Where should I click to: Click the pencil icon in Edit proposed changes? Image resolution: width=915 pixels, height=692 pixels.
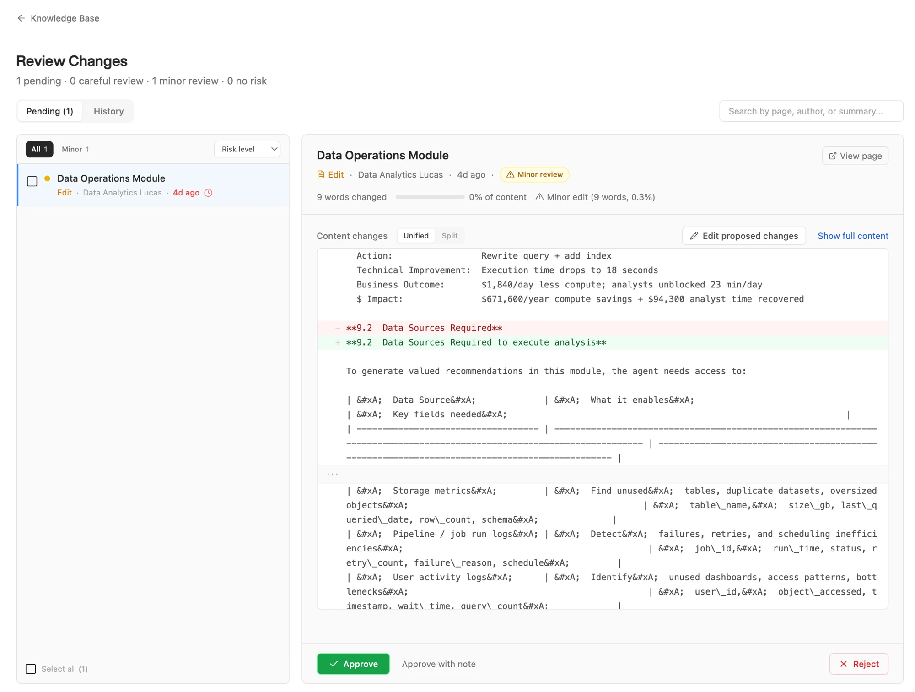pos(694,236)
